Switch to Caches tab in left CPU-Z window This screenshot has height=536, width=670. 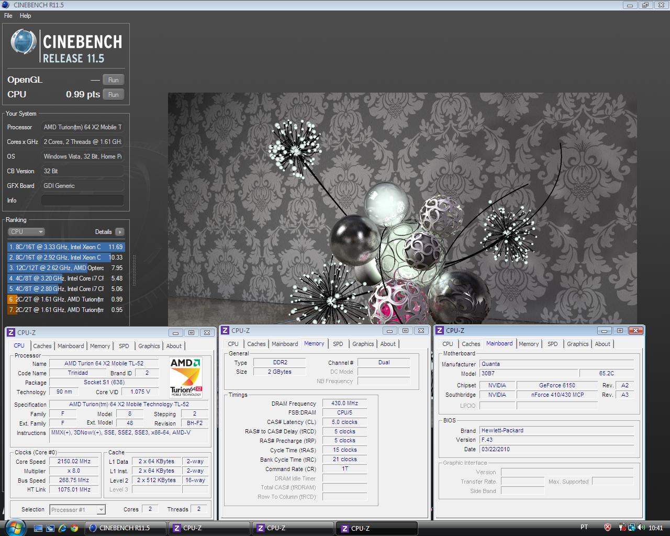point(42,346)
